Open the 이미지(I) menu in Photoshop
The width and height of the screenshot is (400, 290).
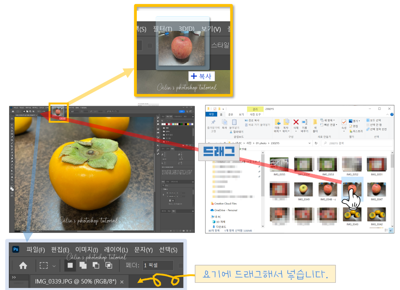[x=86, y=250]
